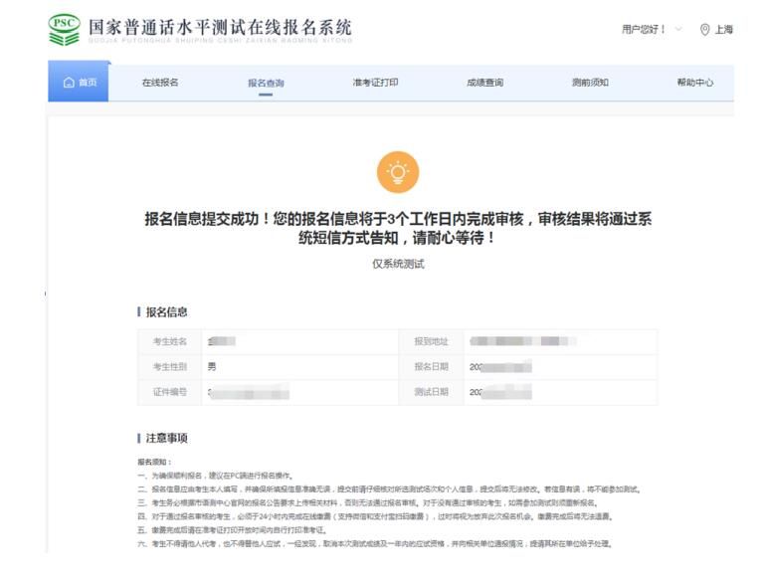The height and width of the screenshot is (586, 766).
Task: Switch to 报名查询 tab
Action: click(266, 84)
